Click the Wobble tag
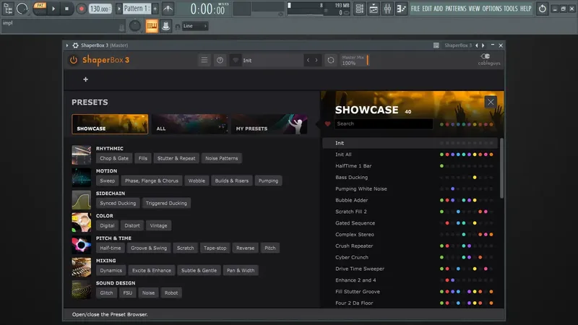The height and width of the screenshot is (325, 578). [x=197, y=181]
